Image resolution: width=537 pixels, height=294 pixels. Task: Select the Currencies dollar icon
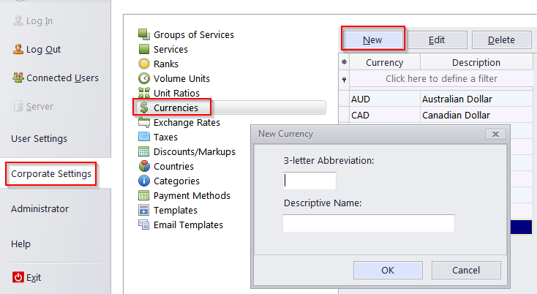144,108
